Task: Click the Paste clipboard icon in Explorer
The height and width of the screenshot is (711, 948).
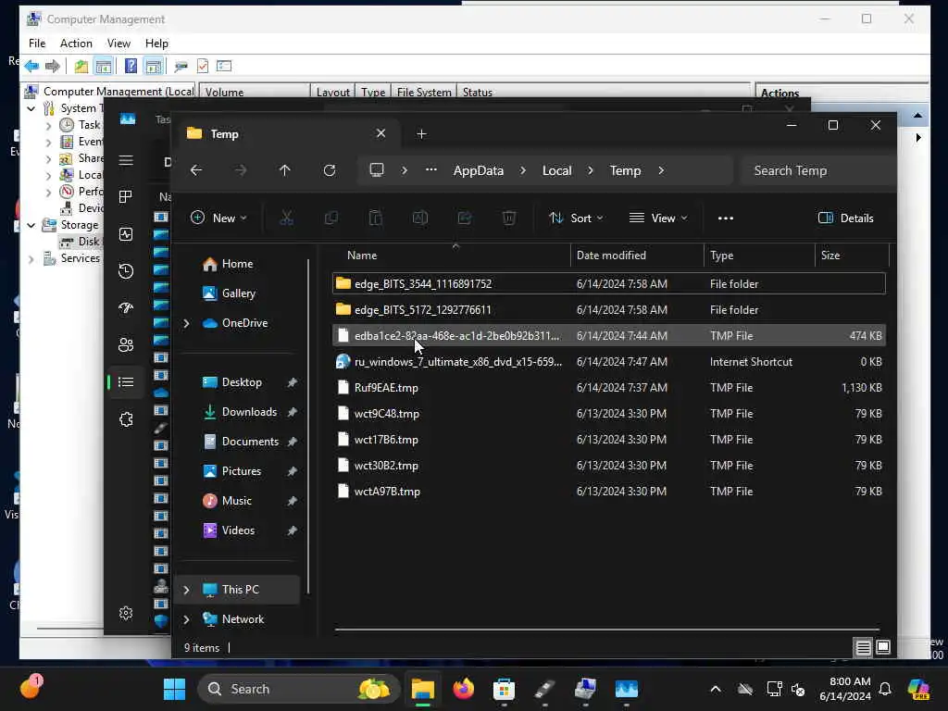Action: pos(376,218)
